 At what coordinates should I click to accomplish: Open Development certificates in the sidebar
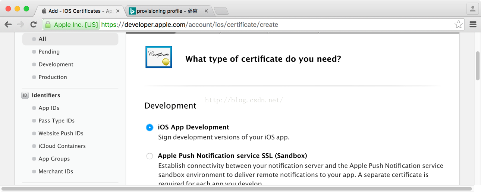click(x=56, y=64)
